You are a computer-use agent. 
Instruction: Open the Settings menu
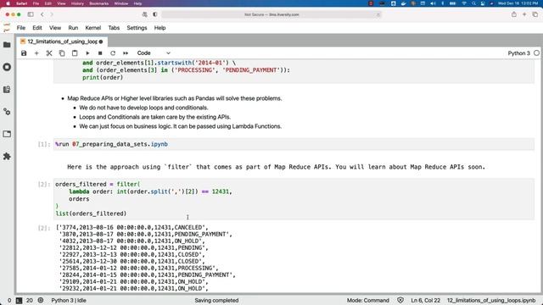pos(137,28)
